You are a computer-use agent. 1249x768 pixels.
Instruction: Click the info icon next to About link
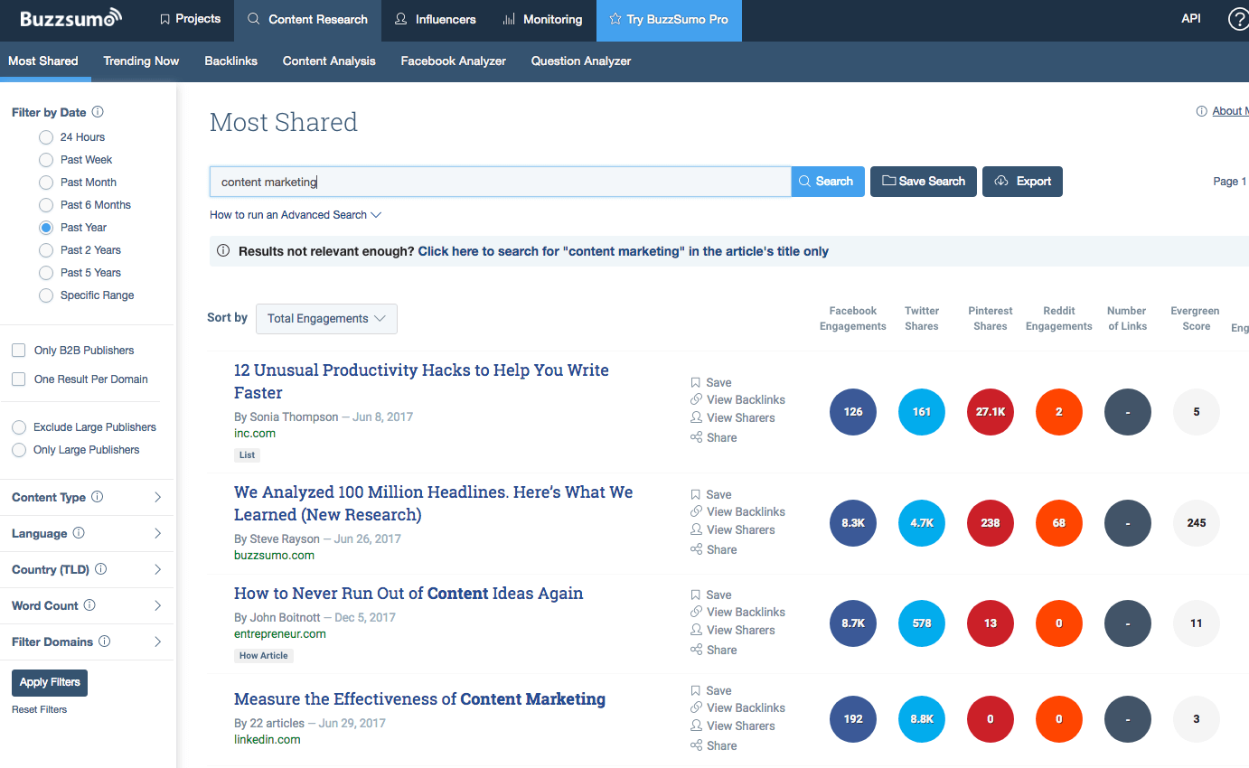tap(1201, 111)
